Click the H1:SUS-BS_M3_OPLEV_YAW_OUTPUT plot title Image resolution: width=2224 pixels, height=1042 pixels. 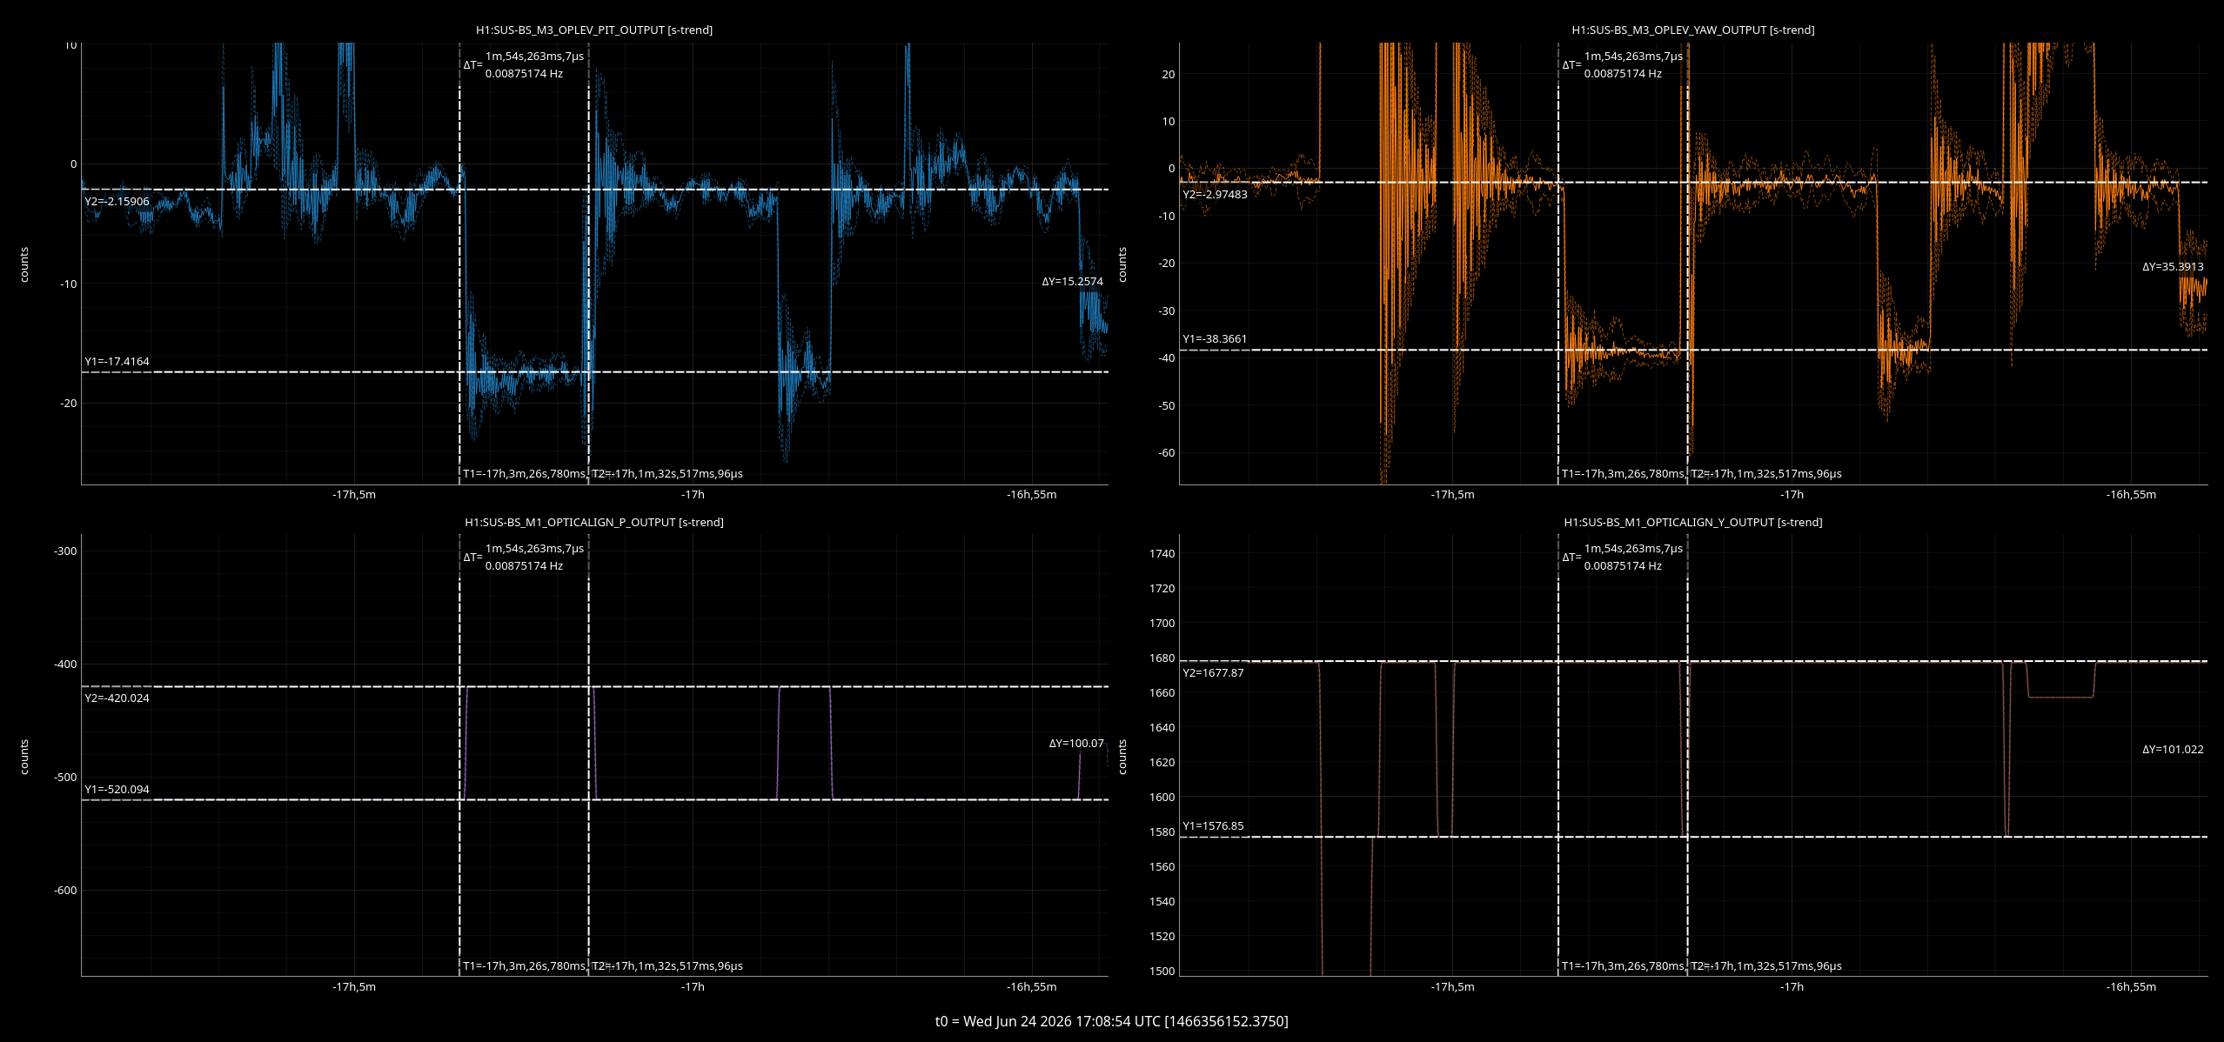(1693, 30)
